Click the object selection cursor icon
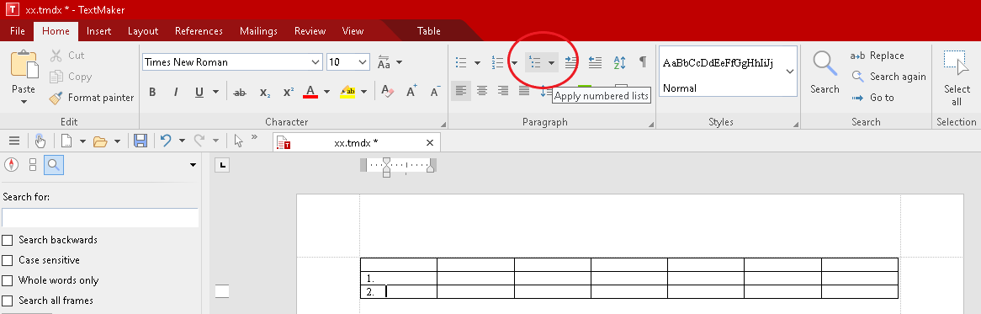Screen dimensions: 981x314 [238, 141]
